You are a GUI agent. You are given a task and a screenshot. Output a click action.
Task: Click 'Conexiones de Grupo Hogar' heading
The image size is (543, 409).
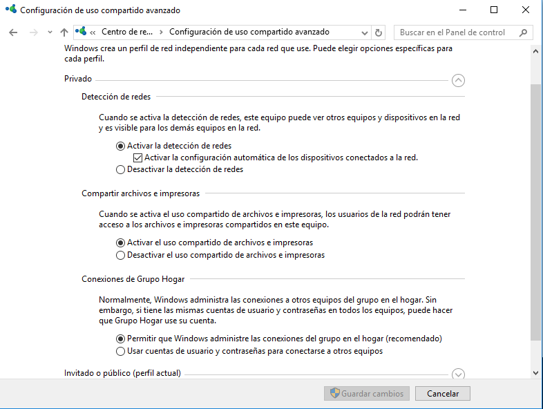(x=133, y=279)
